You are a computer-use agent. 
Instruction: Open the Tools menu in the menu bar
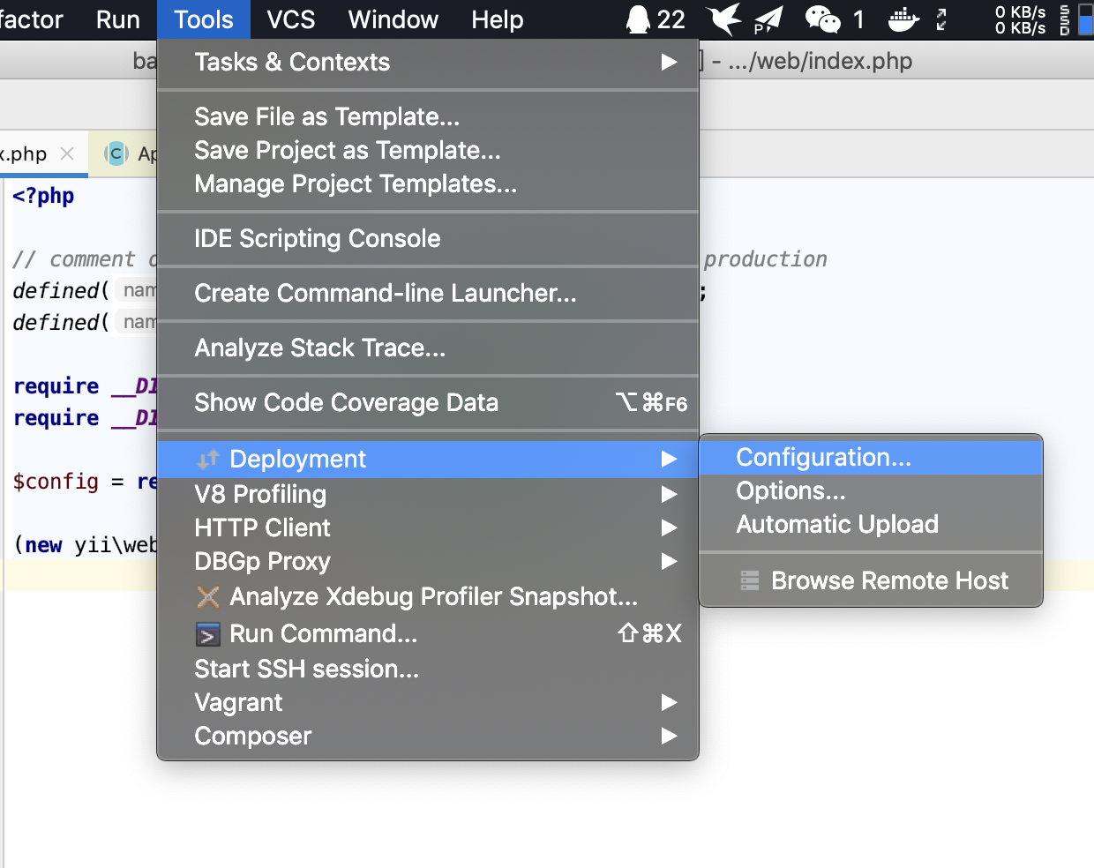pos(204,19)
